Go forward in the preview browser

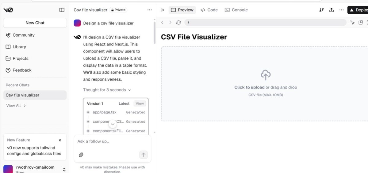click(170, 23)
